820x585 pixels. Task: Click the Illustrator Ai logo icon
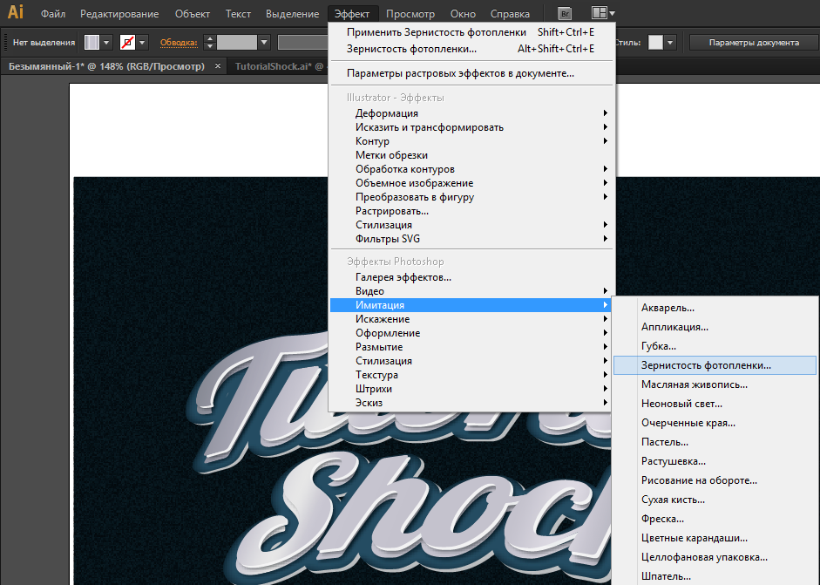tap(16, 12)
